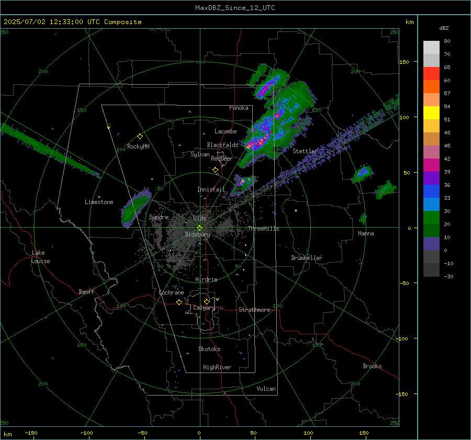
Task: Click the dBZ legend heading
Action: pos(444,28)
